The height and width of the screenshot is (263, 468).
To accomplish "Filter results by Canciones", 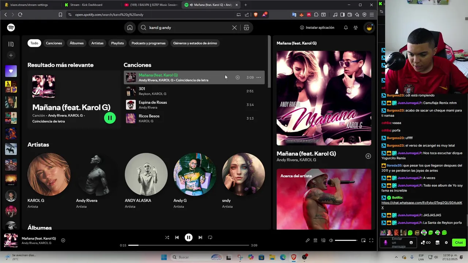I will click(54, 43).
